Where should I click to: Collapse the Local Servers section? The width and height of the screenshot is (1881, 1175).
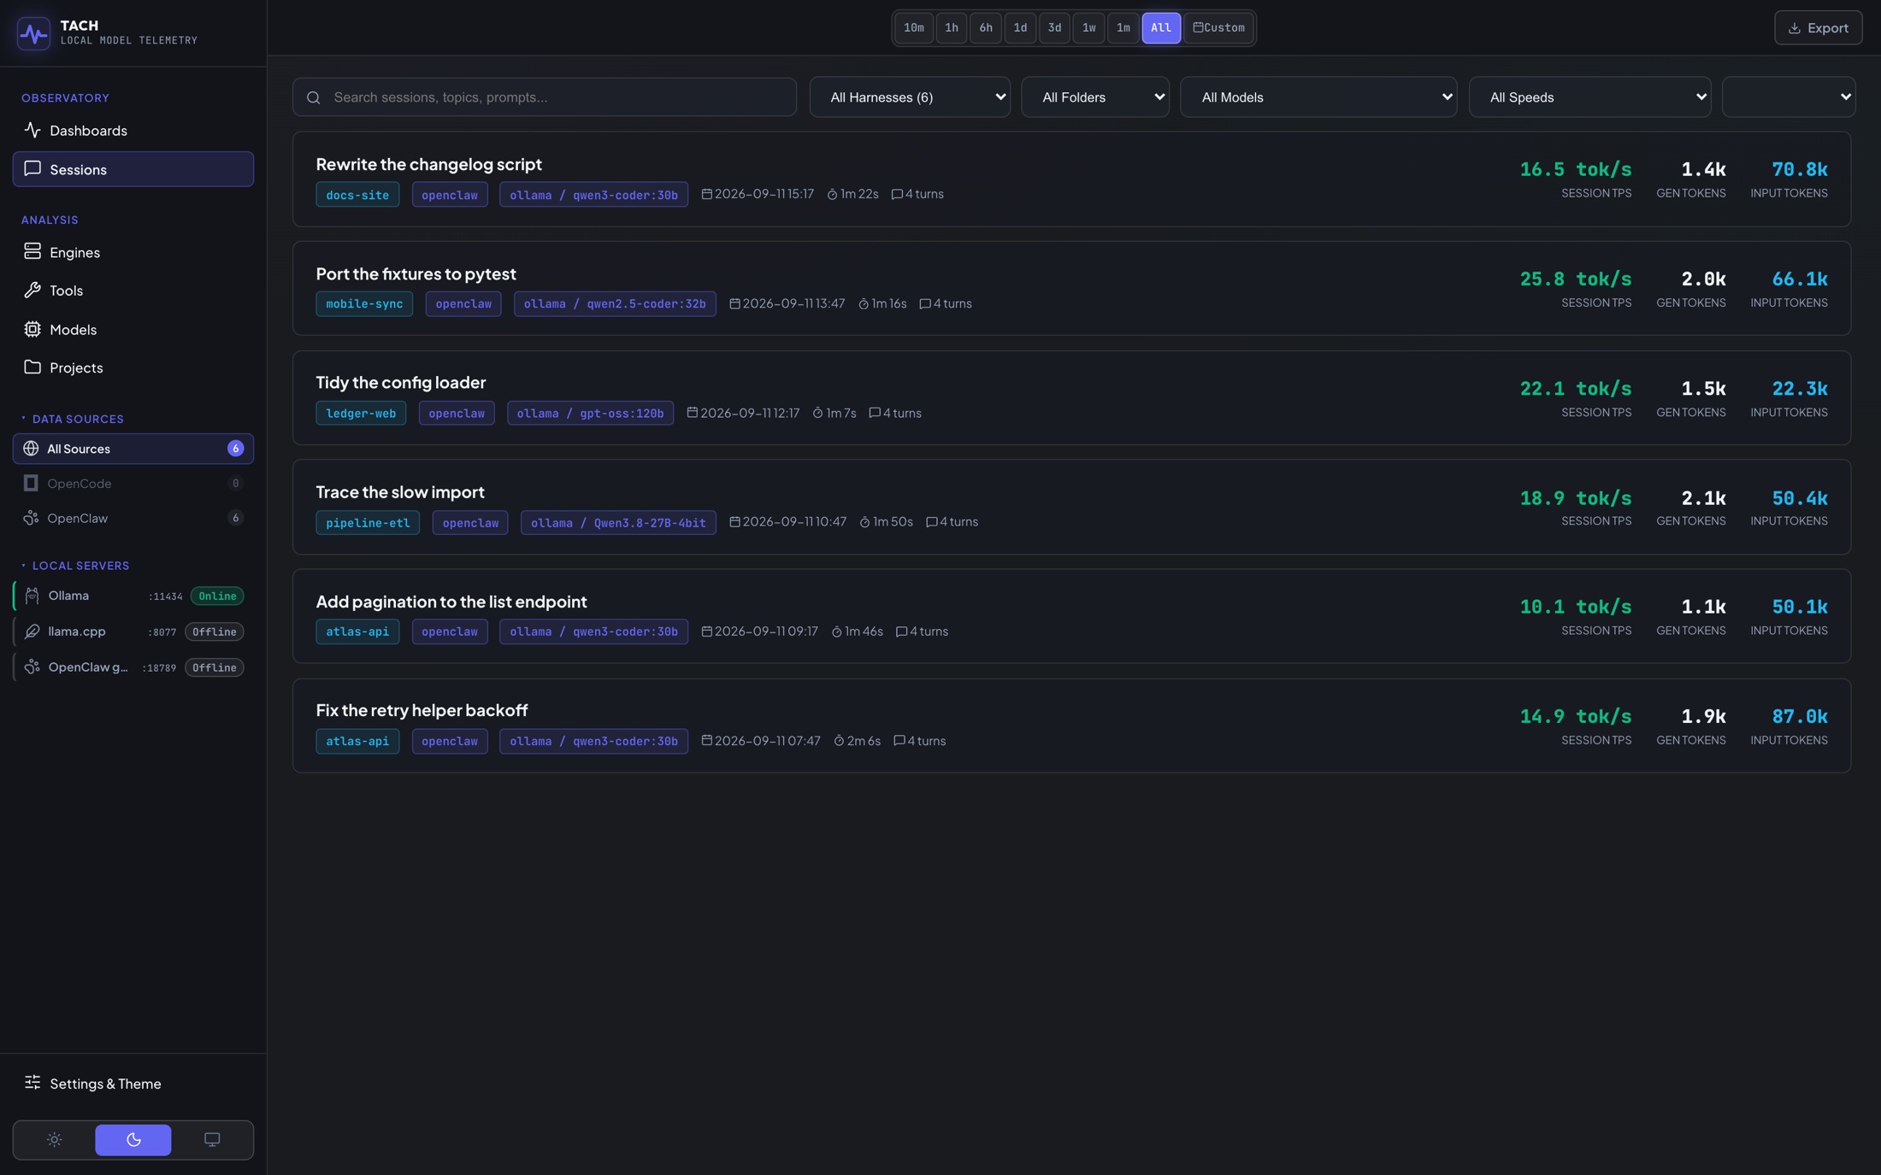75,566
